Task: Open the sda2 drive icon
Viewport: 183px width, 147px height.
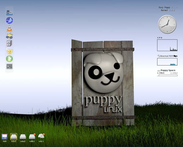Action: [x=23, y=137]
